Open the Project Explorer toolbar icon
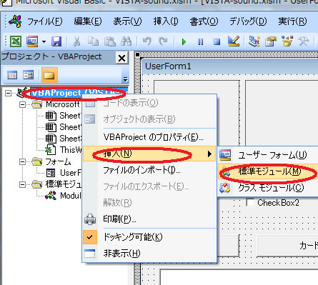Image resolution: width=318 pixels, height=285 pixels. [254, 41]
